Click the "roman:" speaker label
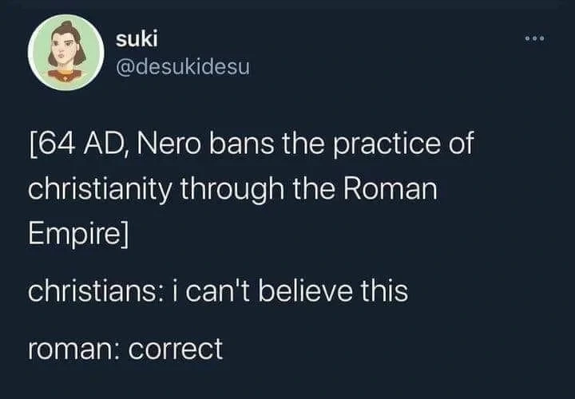Viewport: 575px width, 399px height. pyautogui.click(x=70, y=348)
